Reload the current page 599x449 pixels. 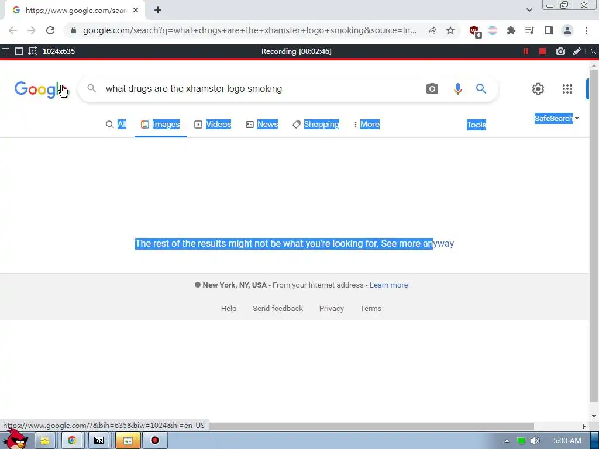click(x=50, y=30)
